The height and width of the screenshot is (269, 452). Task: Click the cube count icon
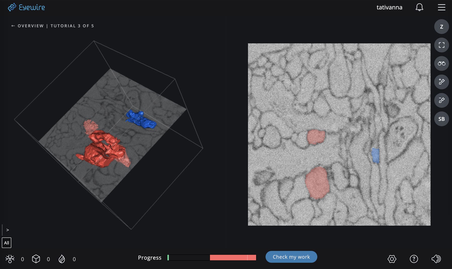36,259
